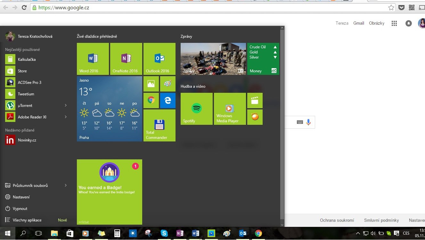The height and width of the screenshot is (240, 425).
Task: Open the OneNote 2016 tile
Action: [x=126, y=59]
